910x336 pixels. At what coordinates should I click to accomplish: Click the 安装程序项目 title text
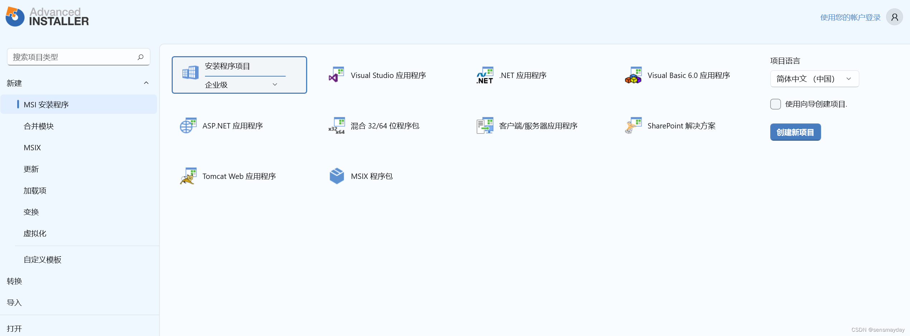(x=228, y=66)
